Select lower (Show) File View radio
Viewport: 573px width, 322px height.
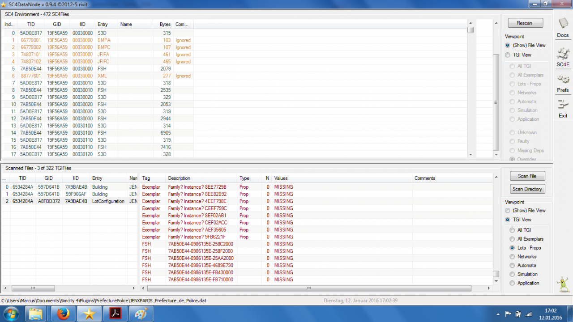[507, 211]
